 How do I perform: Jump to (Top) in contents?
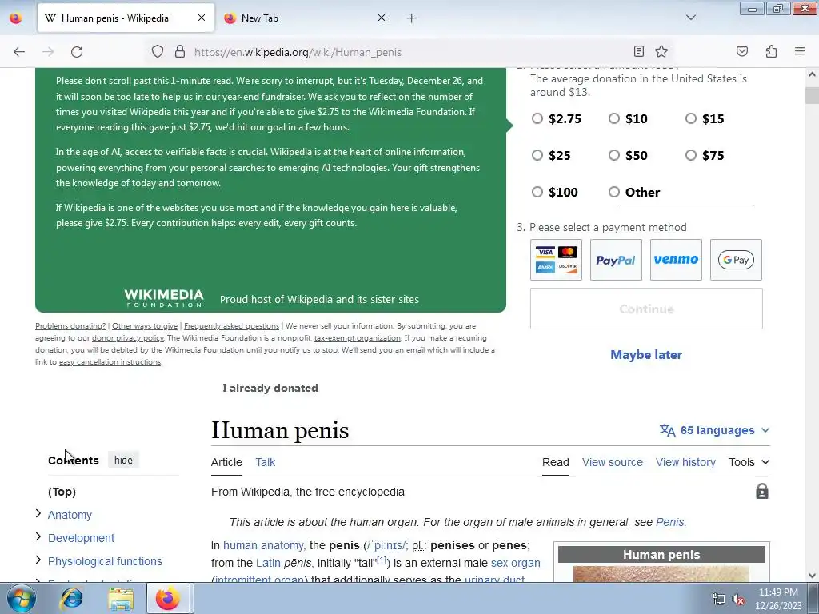point(62,492)
